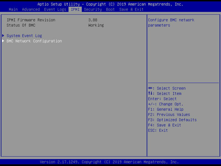Click the Aptio Setup Utility title
The height and width of the screenshot is (166, 221).
coord(110,4)
